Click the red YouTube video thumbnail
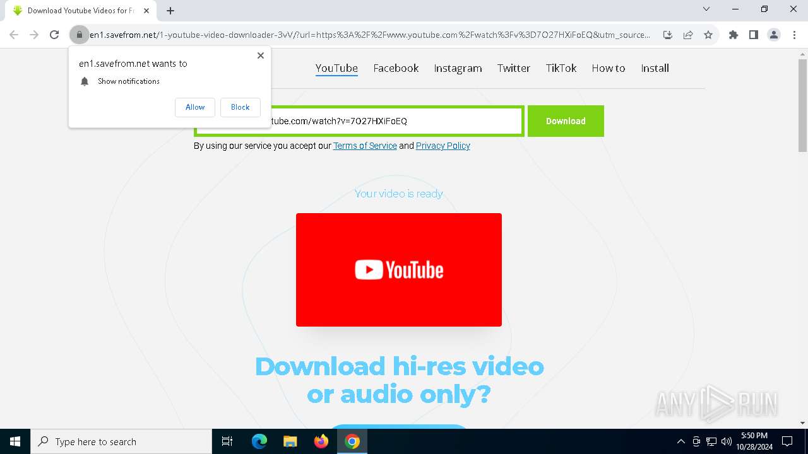The width and height of the screenshot is (808, 454). (x=399, y=270)
